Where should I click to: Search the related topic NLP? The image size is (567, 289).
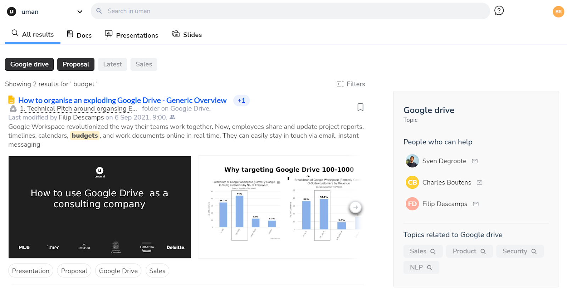point(421,267)
